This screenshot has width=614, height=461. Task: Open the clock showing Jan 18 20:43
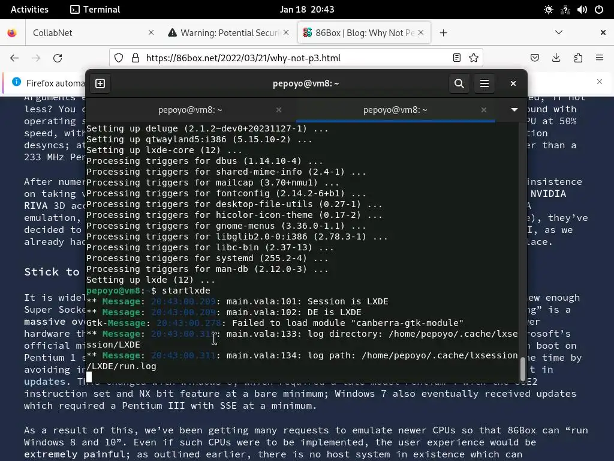point(306,10)
